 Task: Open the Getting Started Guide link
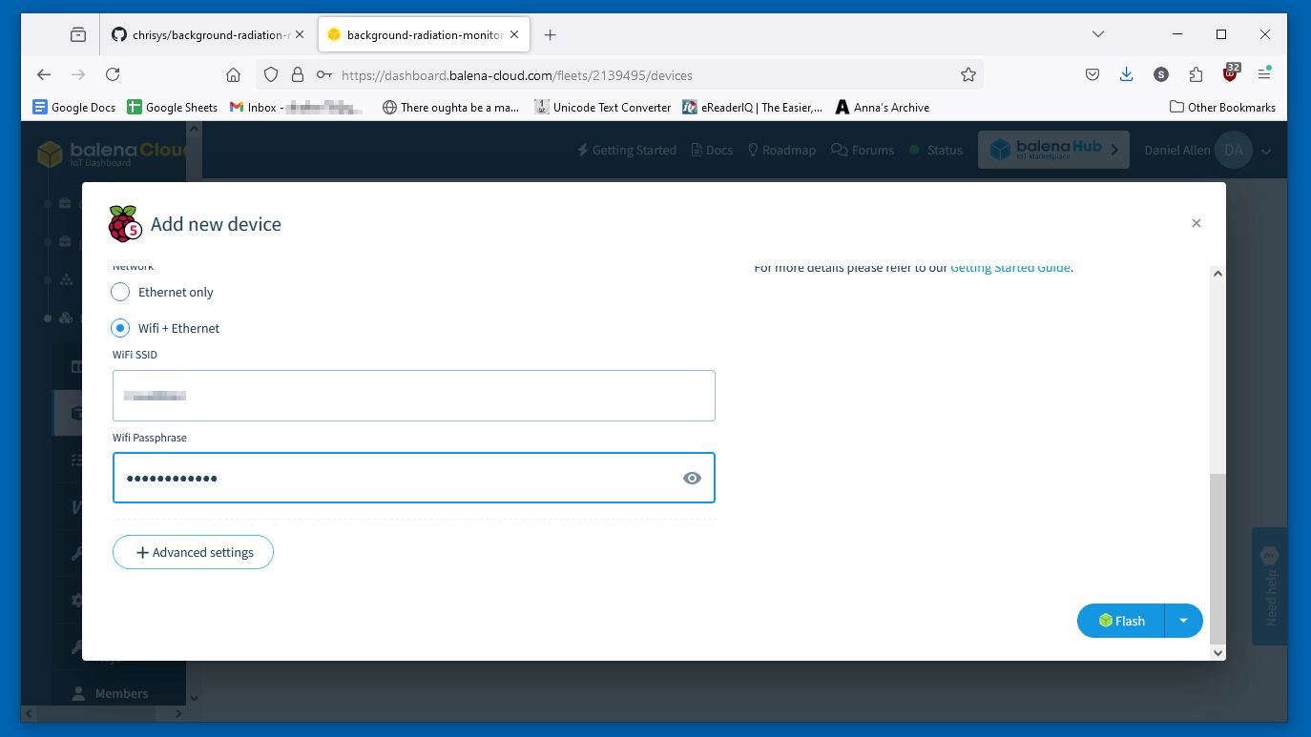(1009, 268)
